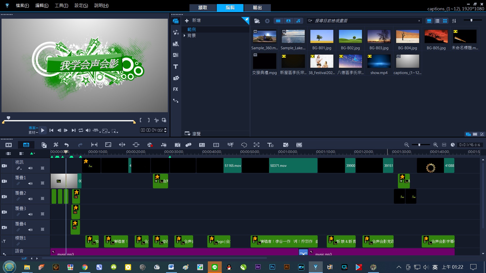Open the Overlay/graphics library icon

tap(176, 78)
